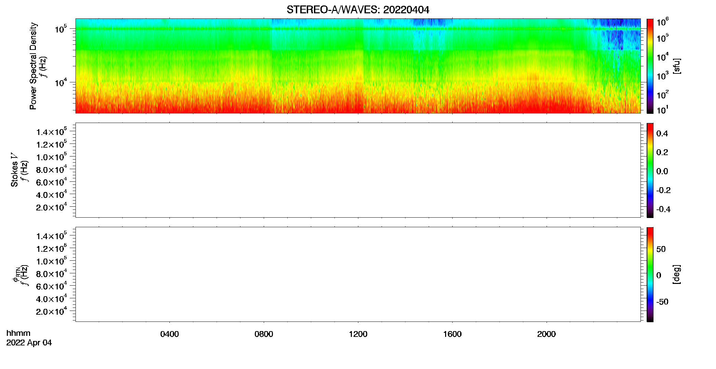Click the power spectral density color bar
This screenshot has width=716, height=369.
point(650,66)
